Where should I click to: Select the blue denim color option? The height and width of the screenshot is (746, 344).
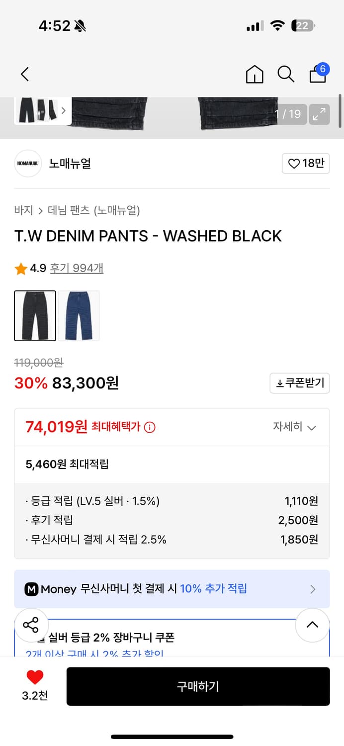tap(79, 315)
